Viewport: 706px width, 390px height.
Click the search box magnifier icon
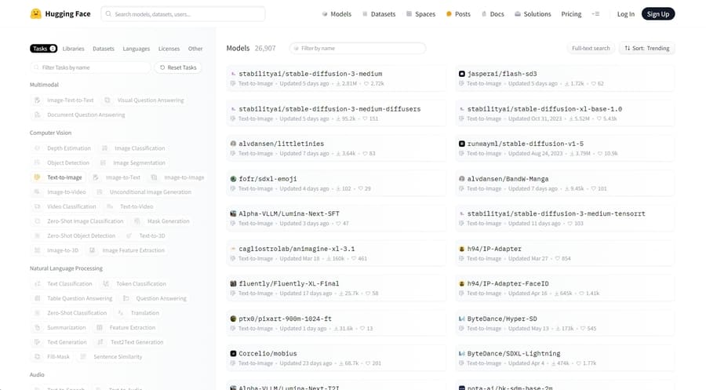tap(108, 14)
